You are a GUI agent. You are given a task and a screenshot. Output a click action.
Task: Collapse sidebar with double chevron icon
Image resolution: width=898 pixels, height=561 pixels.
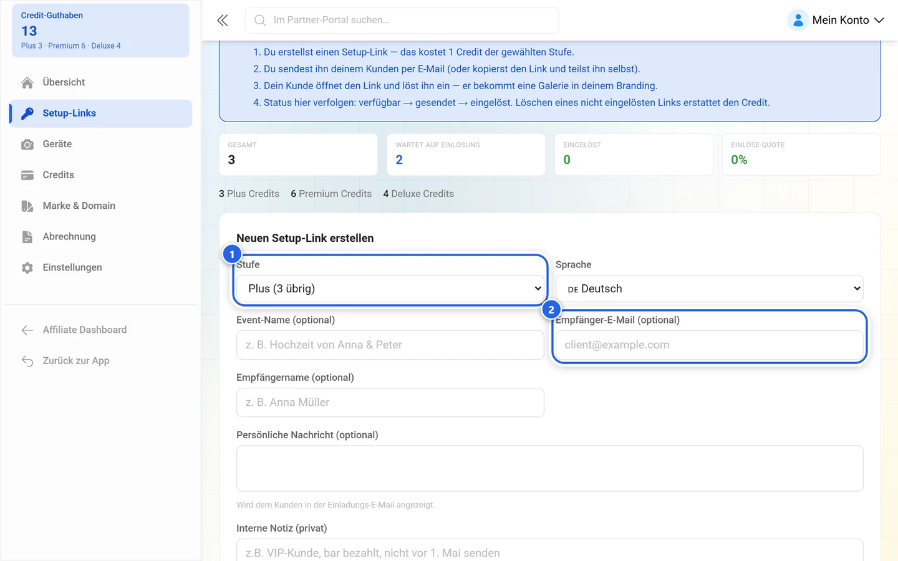point(223,21)
